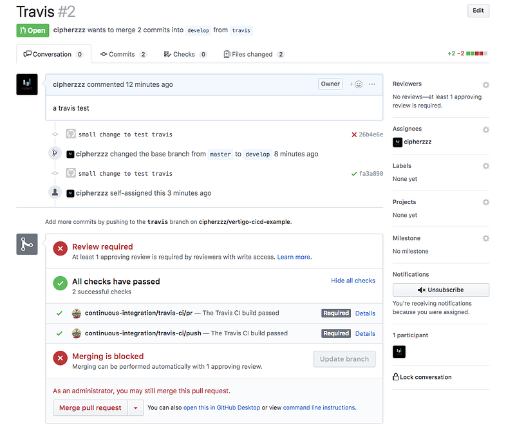The width and height of the screenshot is (515, 428).
Task: Open the Reviewers settings gear
Action: click(x=486, y=85)
